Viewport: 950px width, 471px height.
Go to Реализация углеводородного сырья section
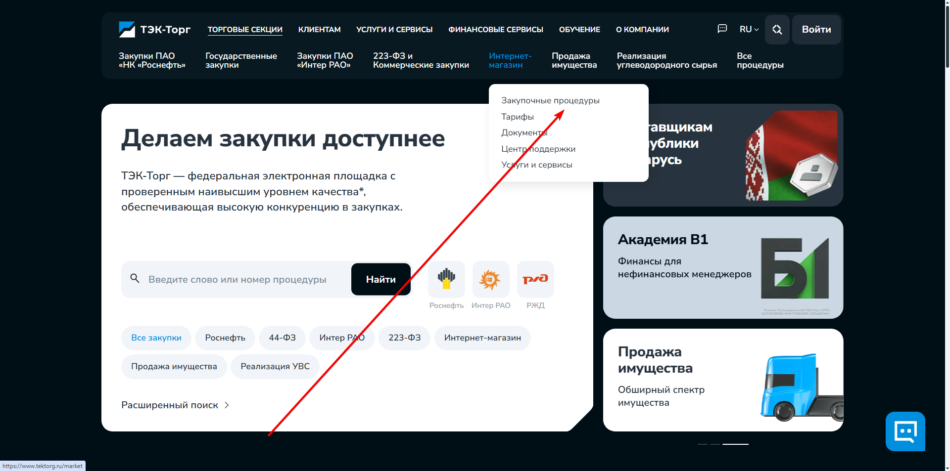[666, 60]
